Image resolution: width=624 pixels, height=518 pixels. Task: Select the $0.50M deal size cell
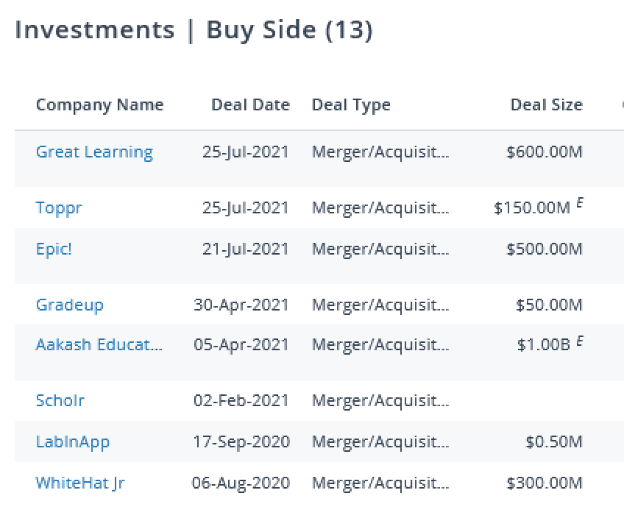click(553, 441)
